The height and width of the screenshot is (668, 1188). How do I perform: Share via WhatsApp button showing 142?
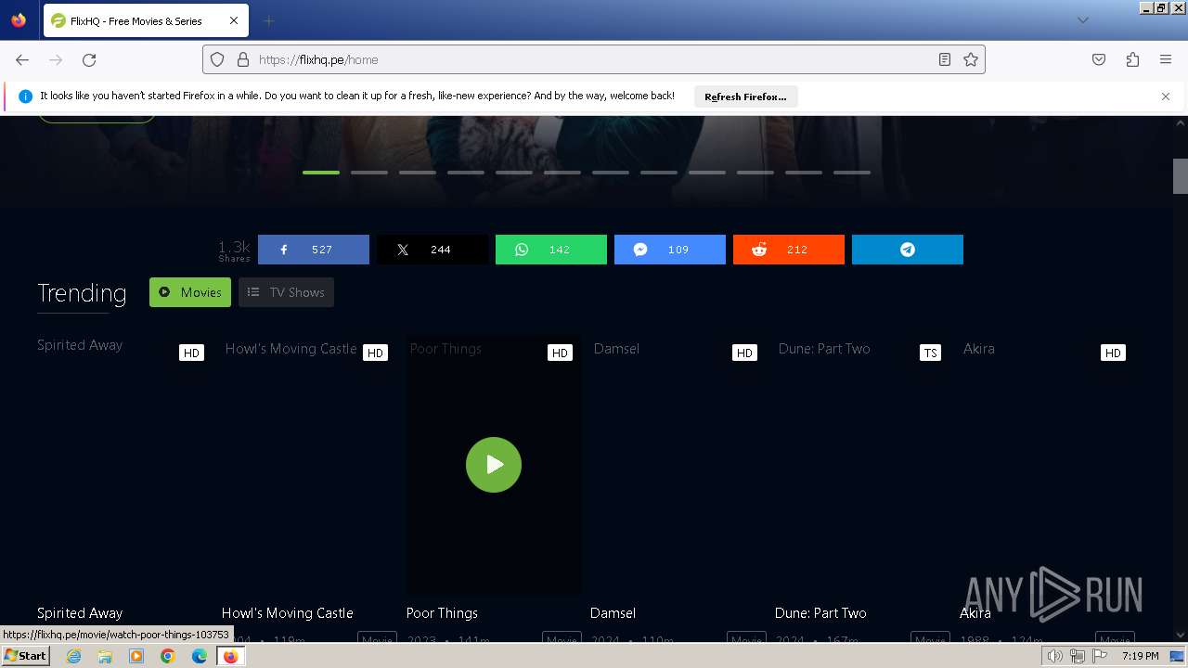pos(550,250)
